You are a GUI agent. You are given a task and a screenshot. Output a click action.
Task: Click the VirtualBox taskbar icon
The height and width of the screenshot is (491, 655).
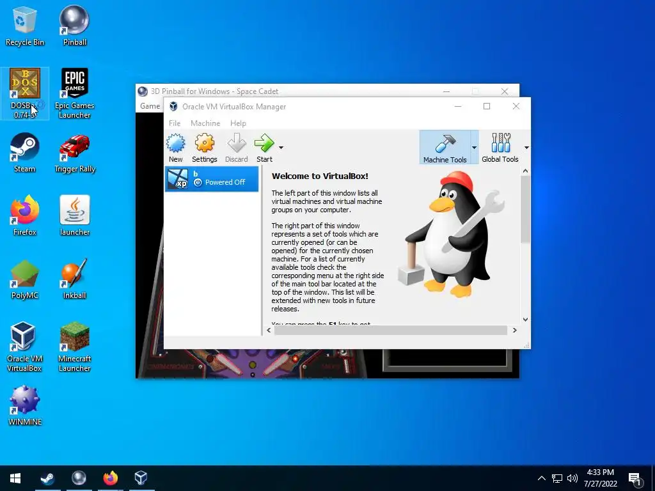coord(141,478)
